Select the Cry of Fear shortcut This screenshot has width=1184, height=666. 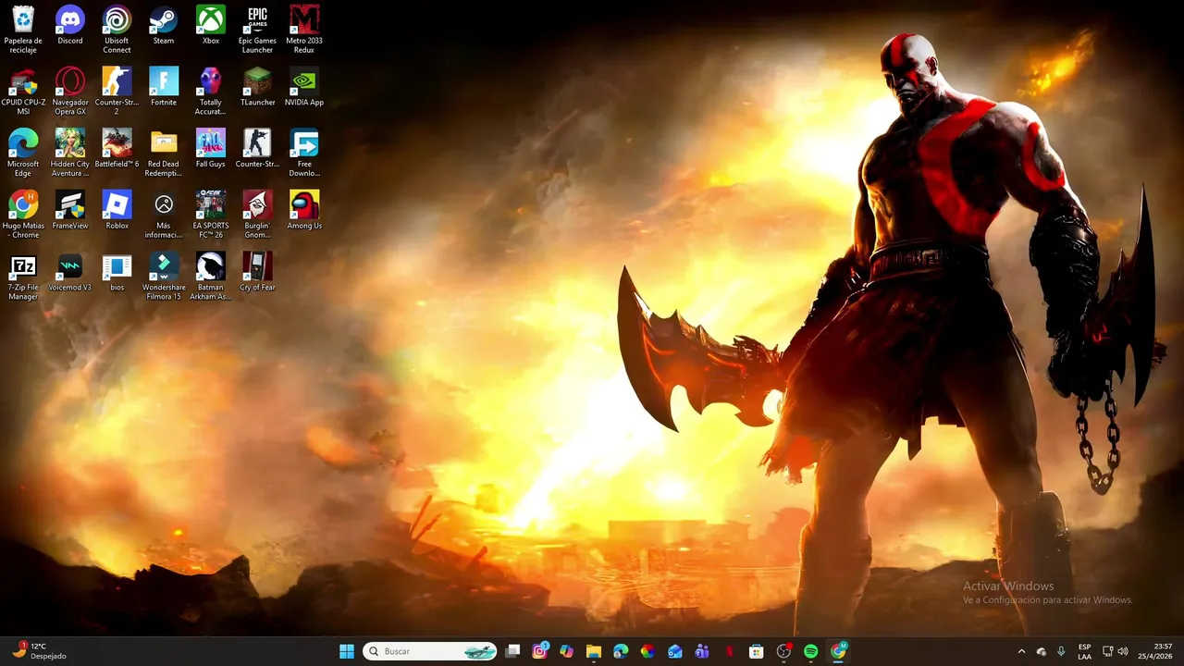click(257, 273)
